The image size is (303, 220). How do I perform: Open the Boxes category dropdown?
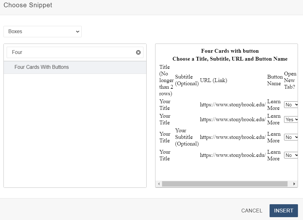(x=43, y=32)
